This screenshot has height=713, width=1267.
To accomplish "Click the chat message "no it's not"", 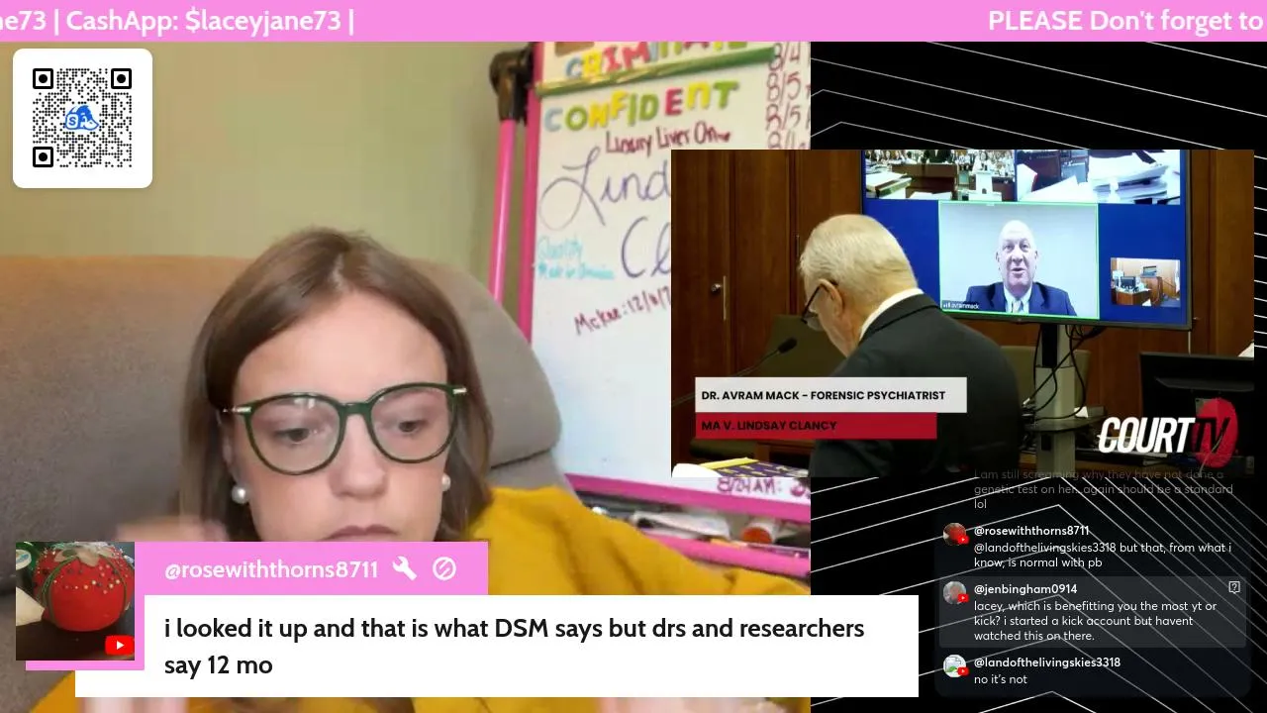I will click(1001, 679).
